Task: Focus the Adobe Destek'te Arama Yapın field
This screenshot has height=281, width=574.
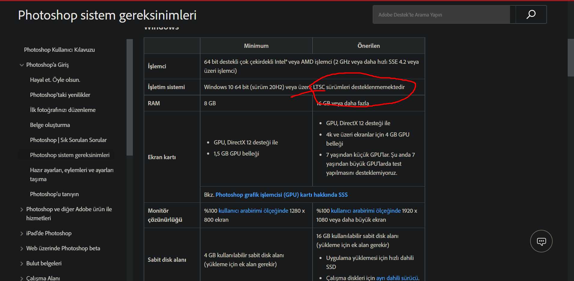Action: (441, 14)
